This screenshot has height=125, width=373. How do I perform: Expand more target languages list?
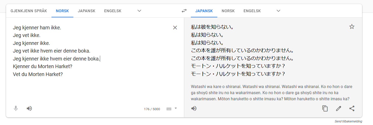(x=278, y=11)
